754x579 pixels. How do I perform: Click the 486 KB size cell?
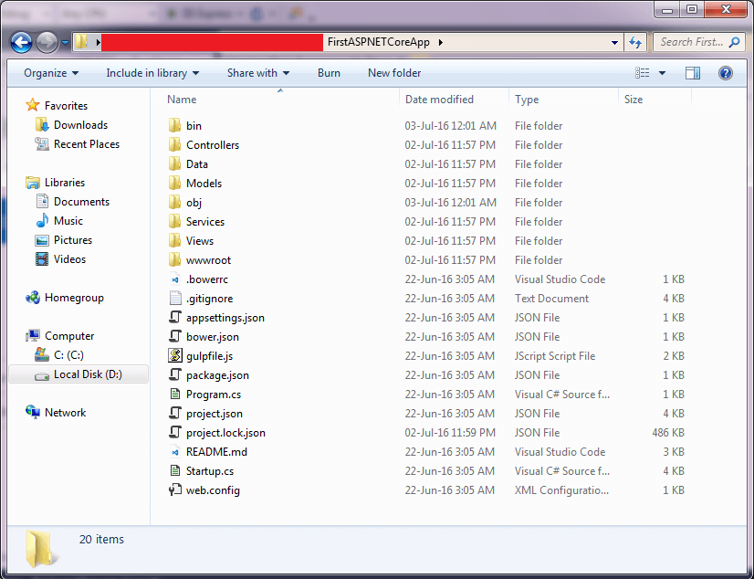(668, 433)
